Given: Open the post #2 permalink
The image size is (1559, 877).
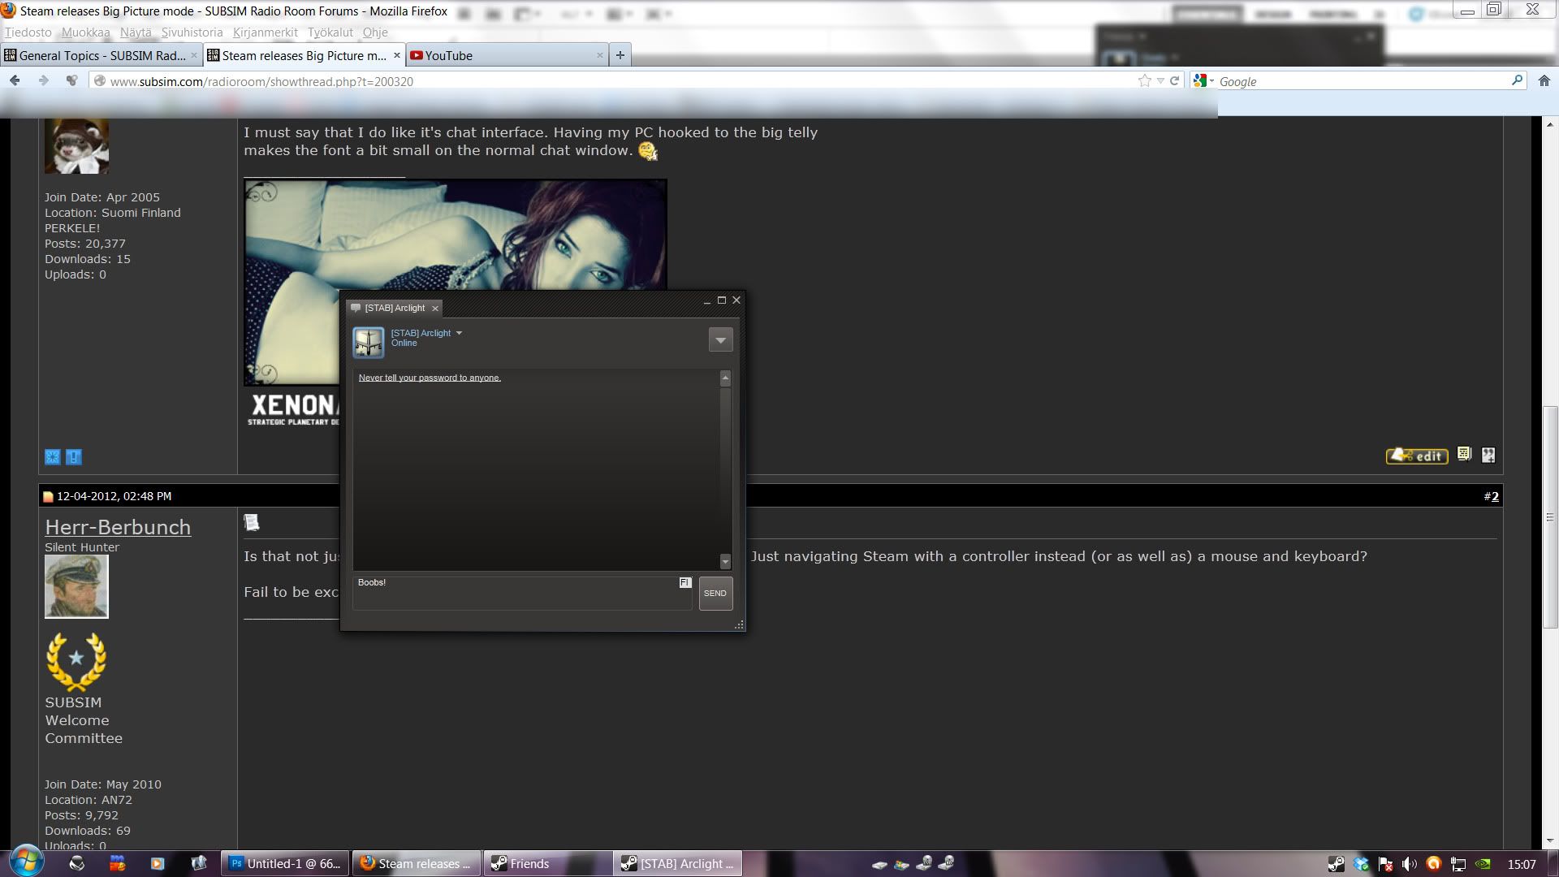Looking at the screenshot, I should 1494,496.
